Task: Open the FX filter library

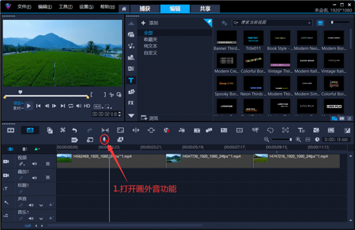Action: pos(131,103)
